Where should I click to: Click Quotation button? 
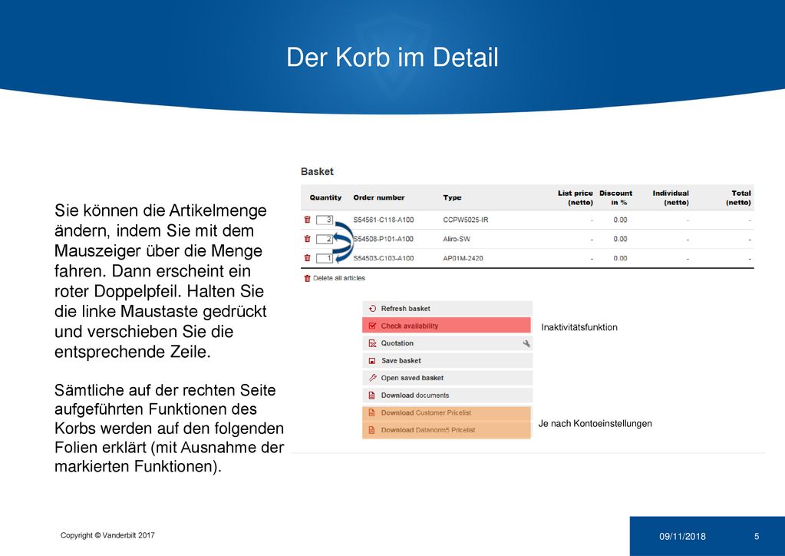(x=447, y=343)
